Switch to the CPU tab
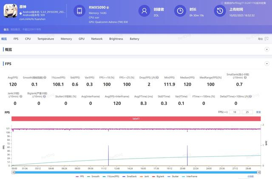Viewport: 272px width, 179px height. pyautogui.click(x=28, y=39)
